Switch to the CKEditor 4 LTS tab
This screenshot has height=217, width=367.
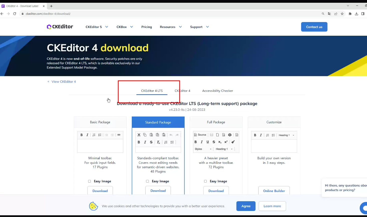152,91
